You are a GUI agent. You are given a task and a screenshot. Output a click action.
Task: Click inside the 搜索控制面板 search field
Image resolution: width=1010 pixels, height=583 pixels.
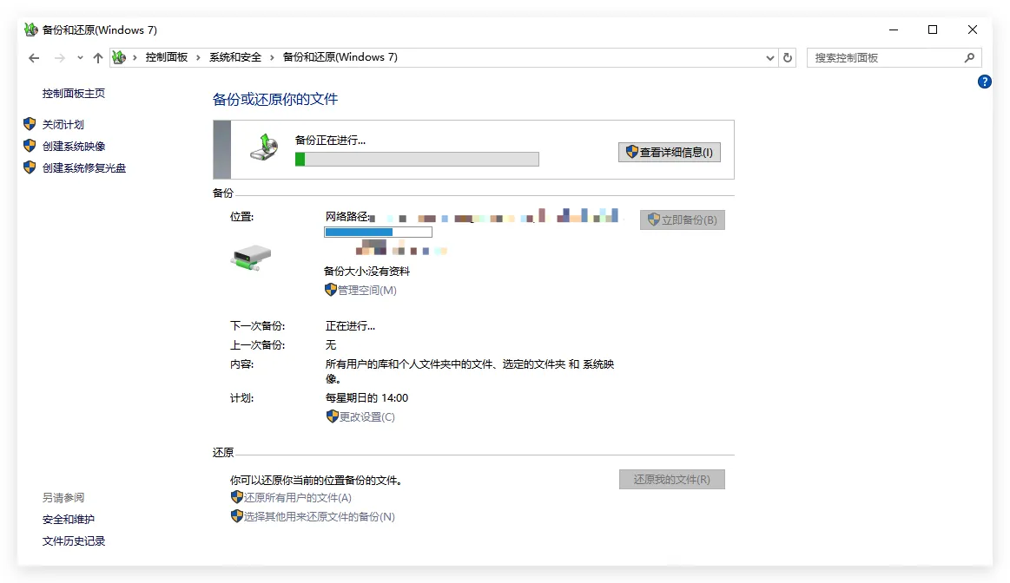pyautogui.click(x=884, y=58)
